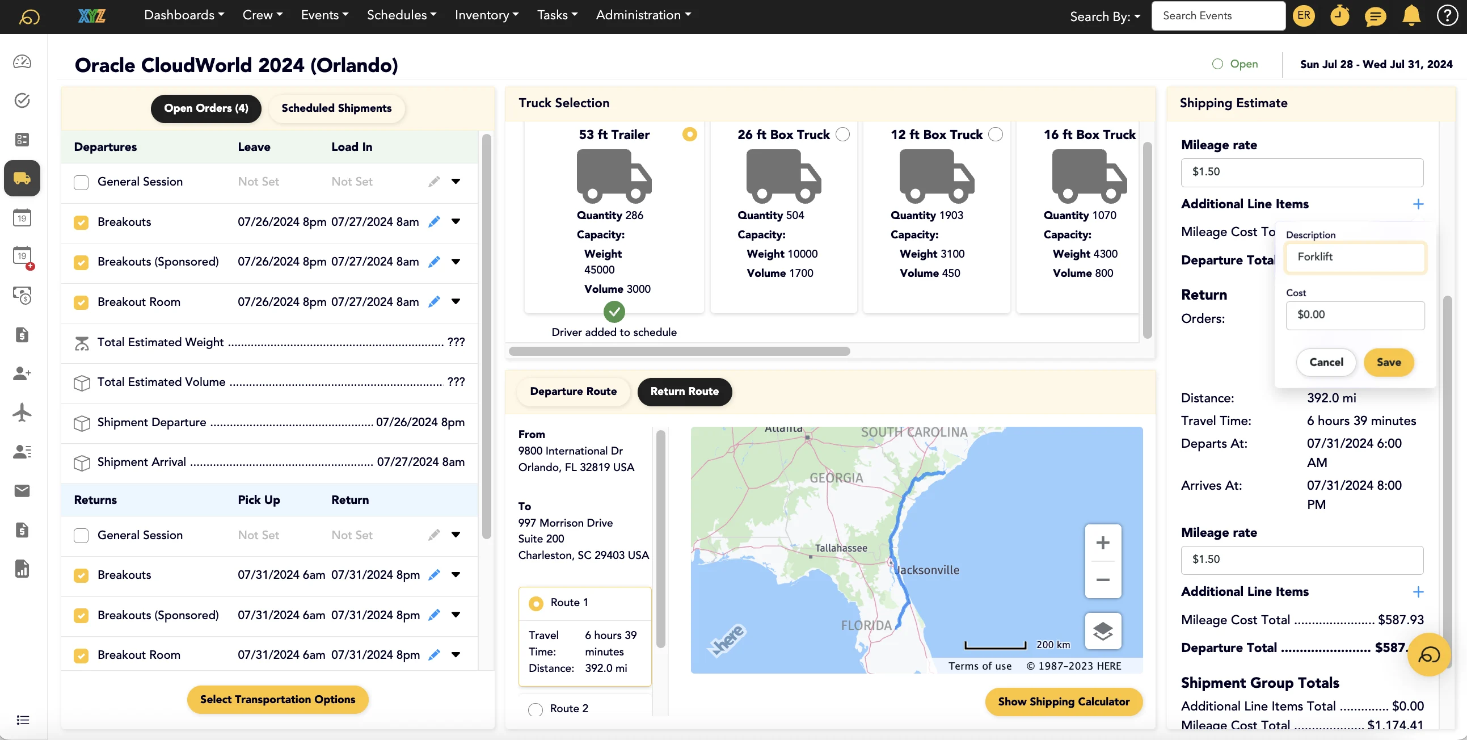The height and width of the screenshot is (740, 1467).
Task: Click the envelope mail sidebar icon
Action: coord(22,490)
